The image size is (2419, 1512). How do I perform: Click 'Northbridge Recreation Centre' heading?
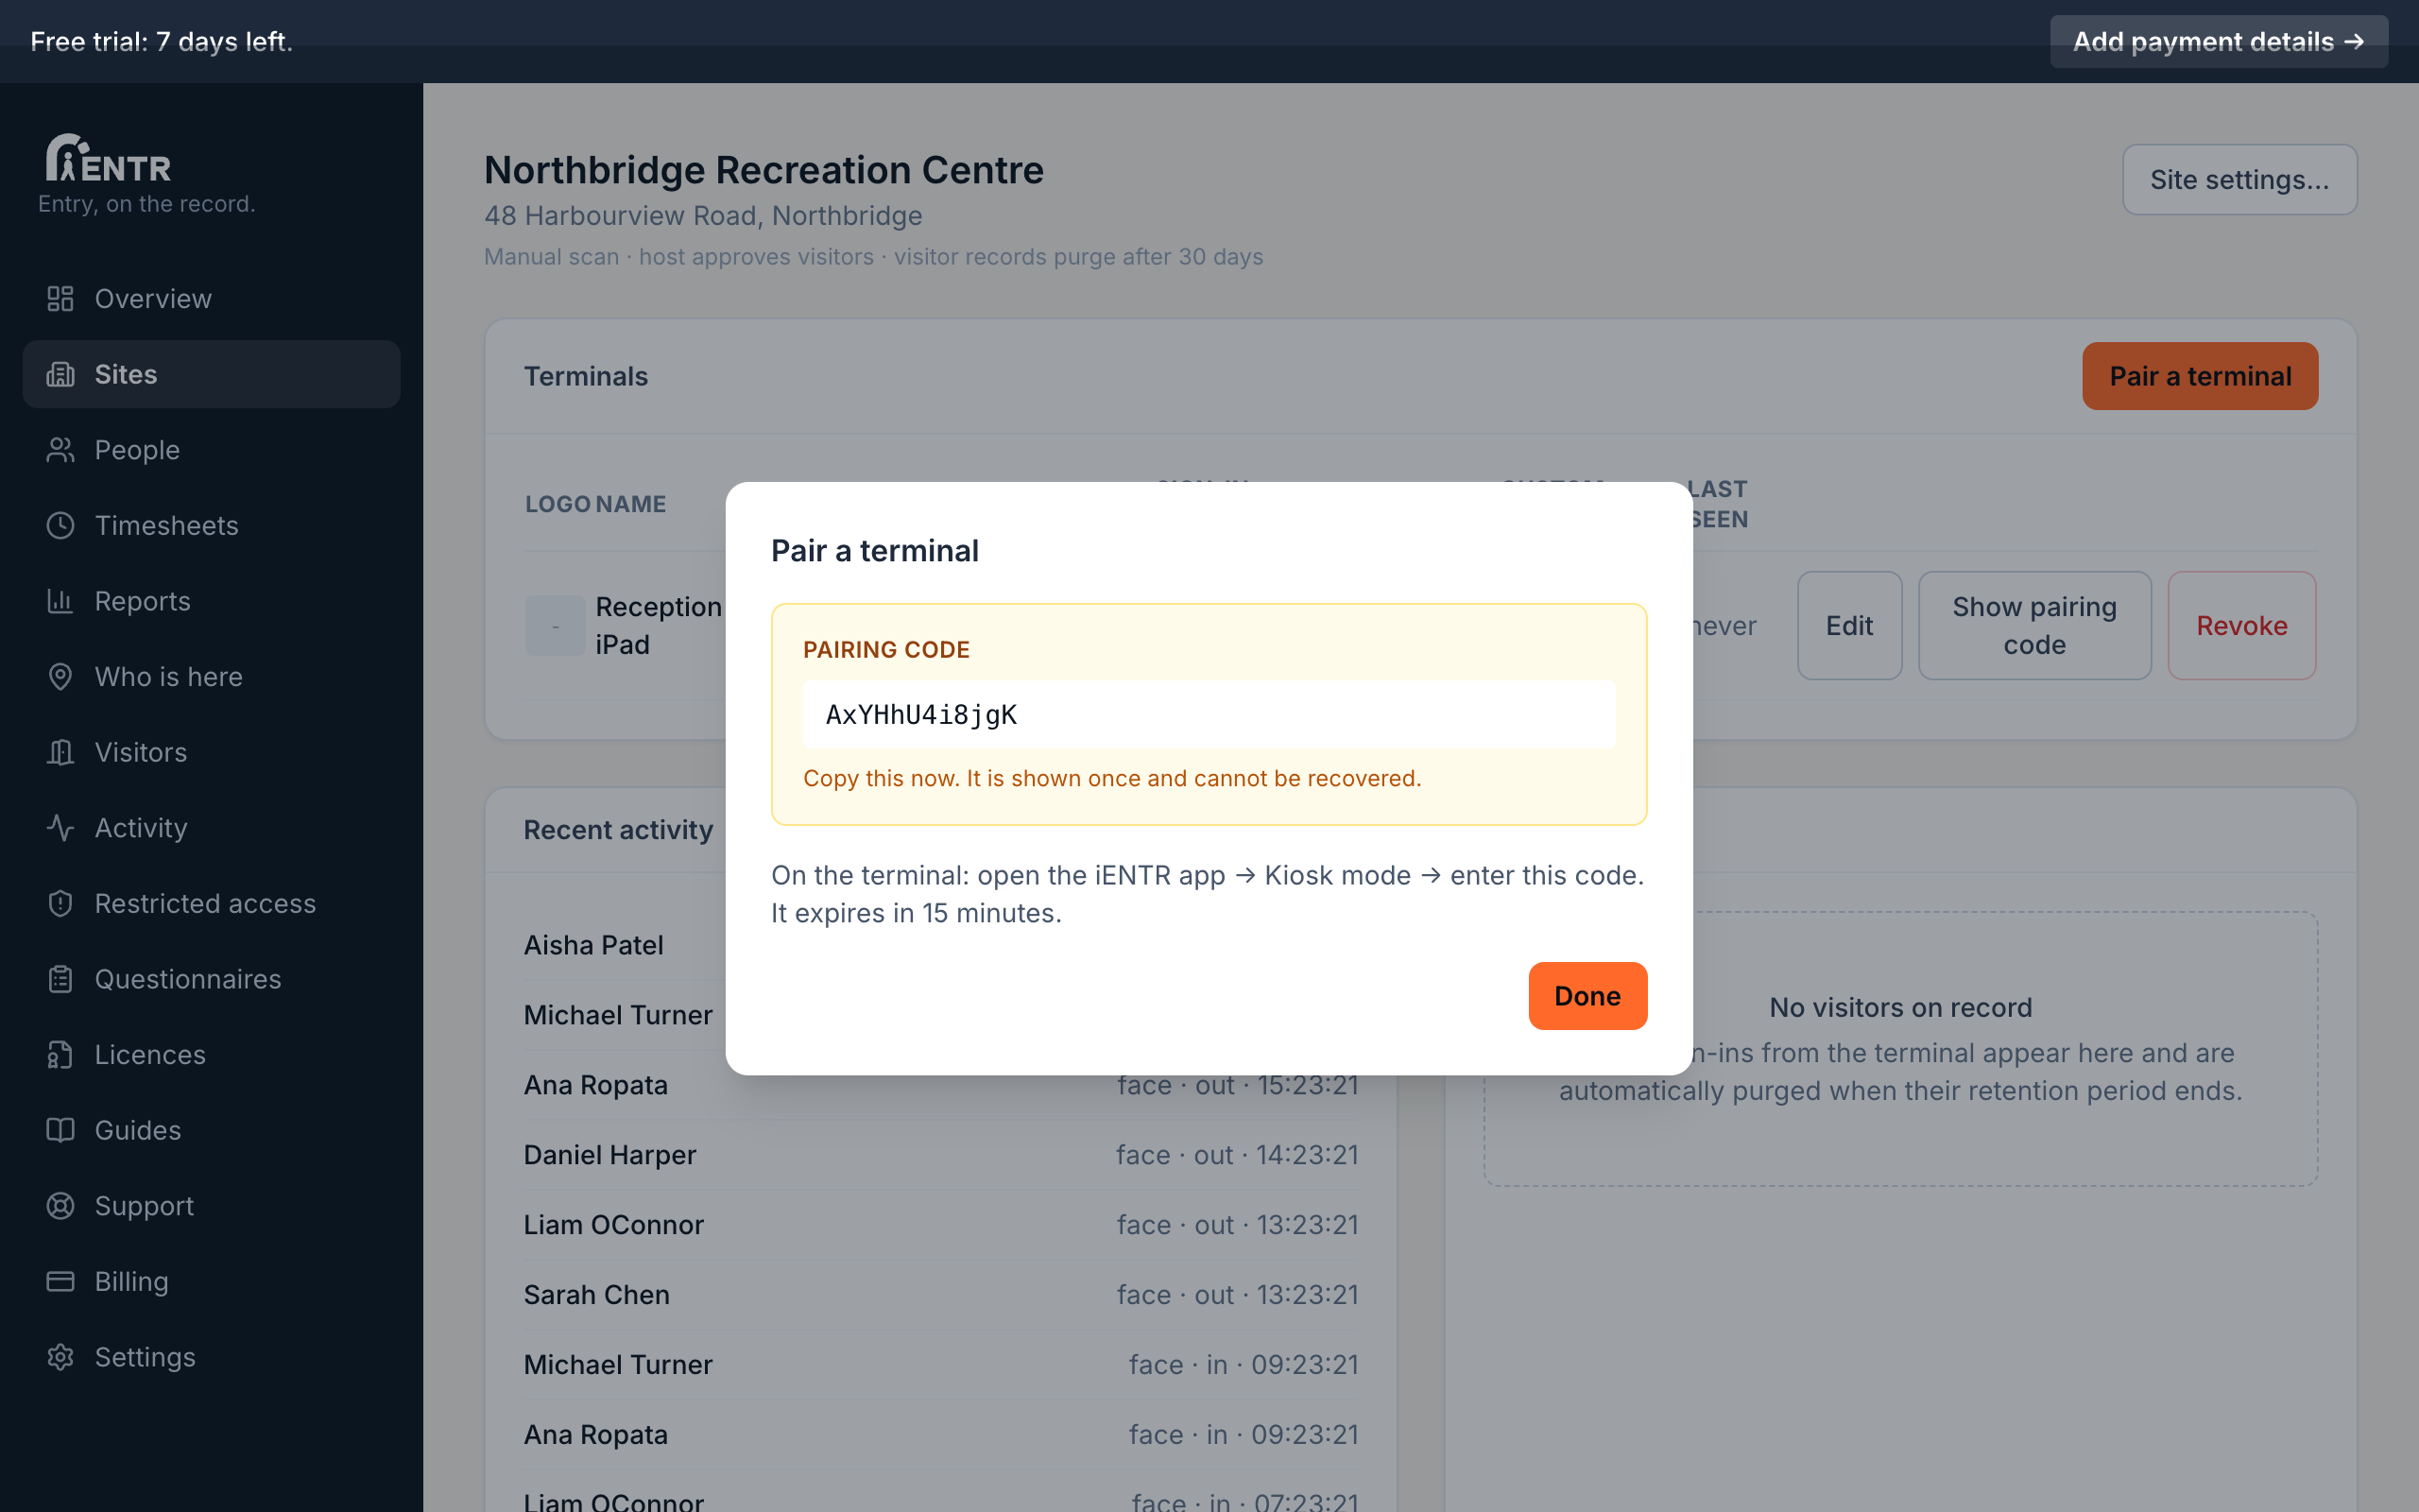click(x=763, y=170)
